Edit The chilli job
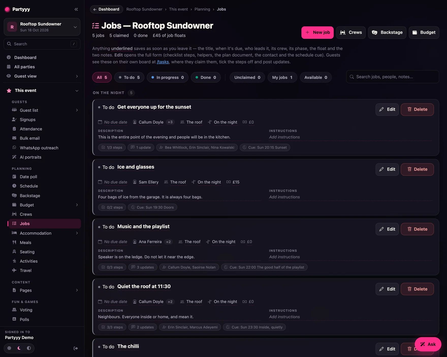447x357 pixels. tap(387, 349)
